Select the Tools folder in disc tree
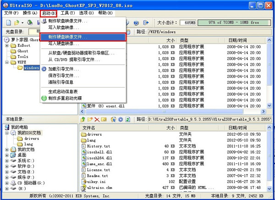The width and height of the screenshot is (275, 200). [x=23, y=56]
